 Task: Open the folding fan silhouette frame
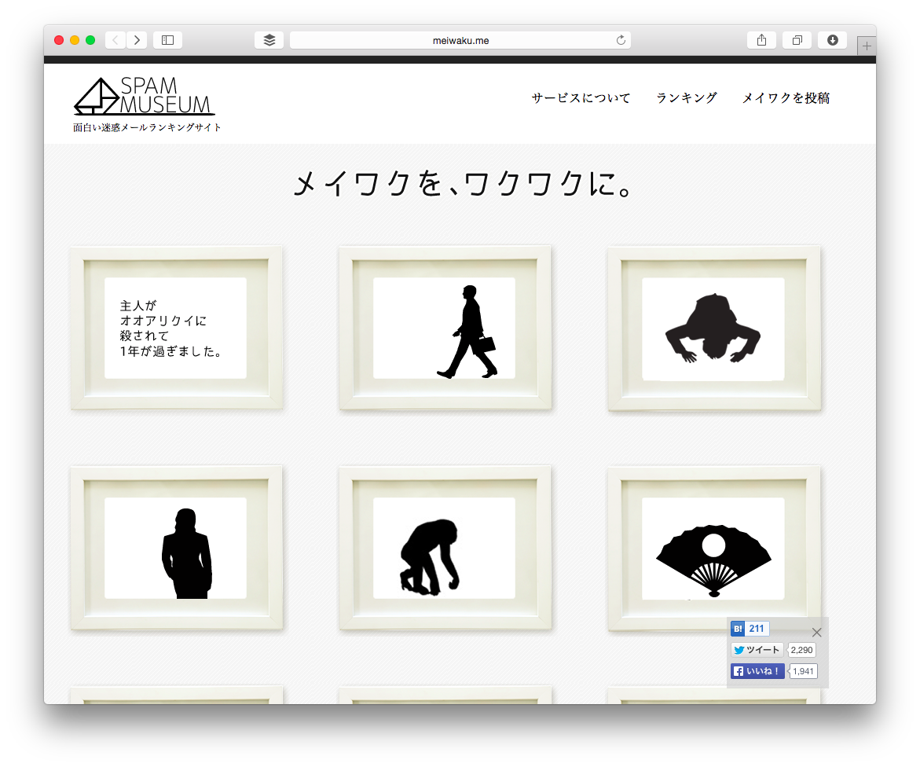pos(714,548)
